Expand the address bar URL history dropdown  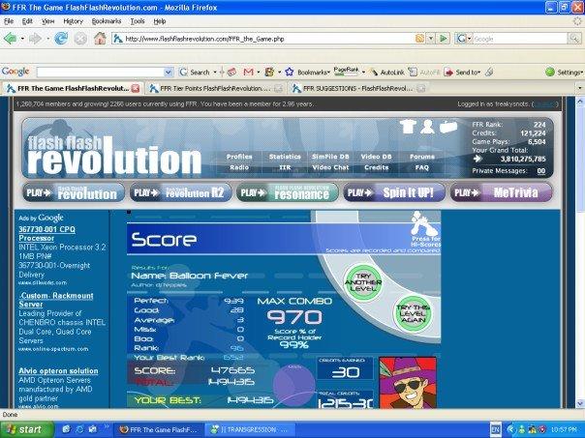pyautogui.click(x=431, y=39)
